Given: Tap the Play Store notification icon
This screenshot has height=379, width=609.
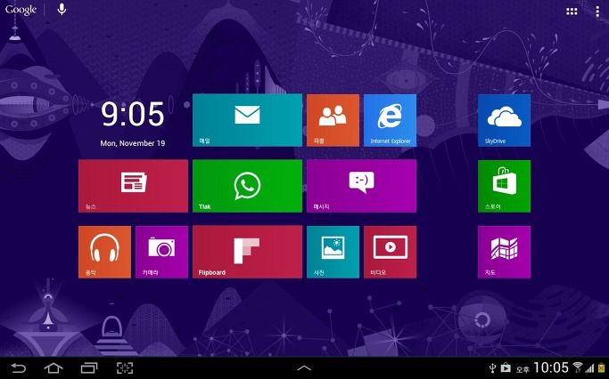Looking at the screenshot, I should tap(506, 367).
